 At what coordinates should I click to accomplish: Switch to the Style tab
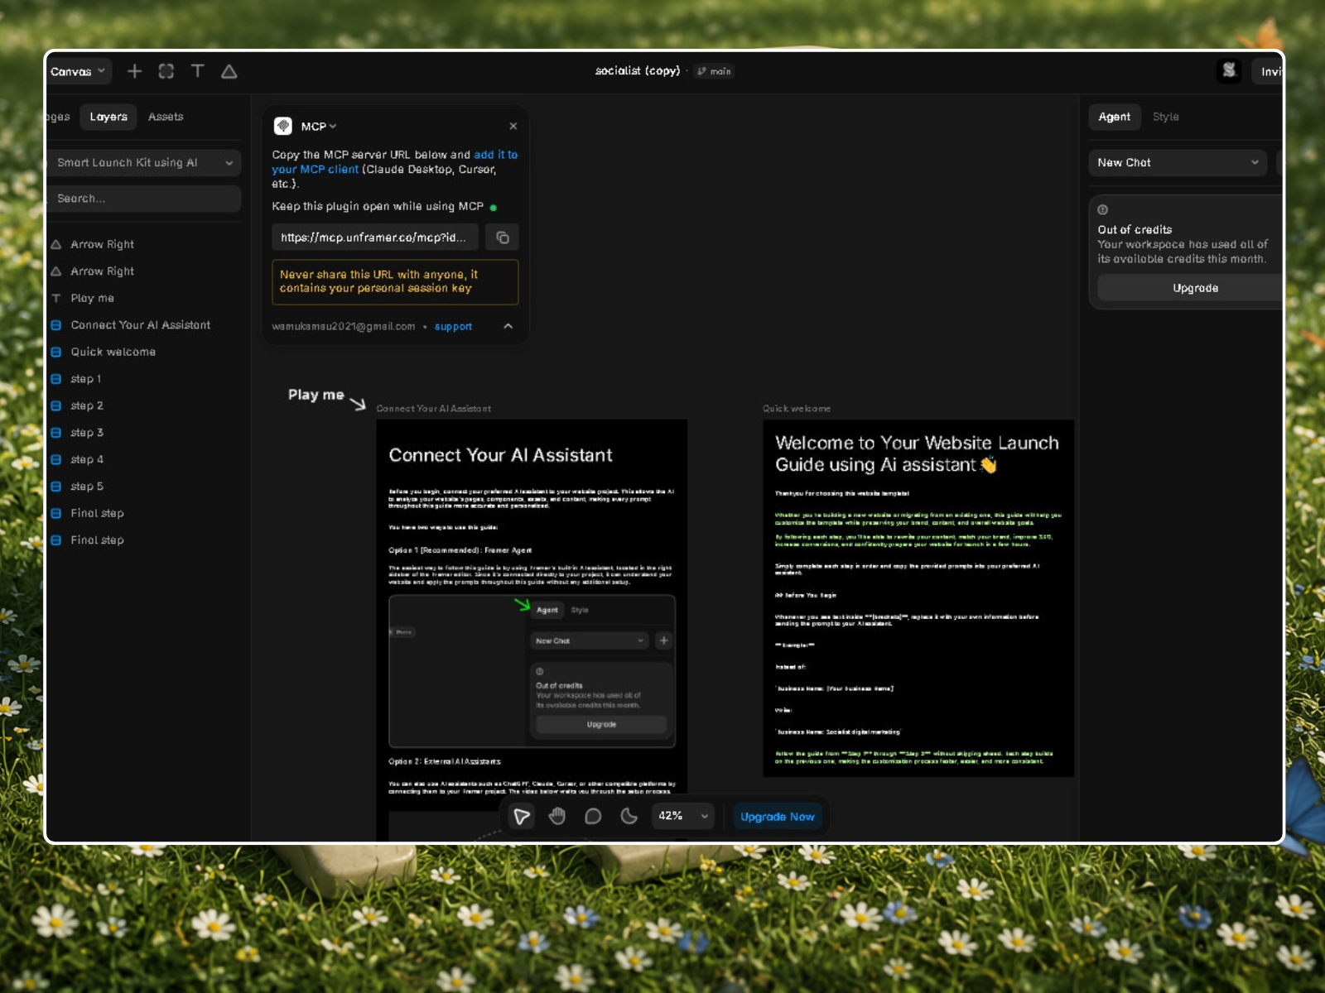(1166, 117)
